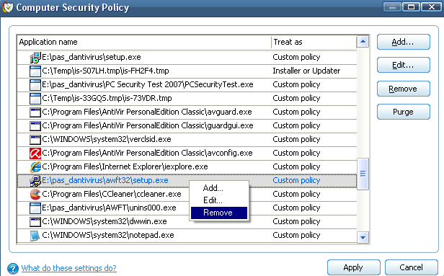
Task: Click the Comodo shield title bar icon
Action: (x=8, y=7)
